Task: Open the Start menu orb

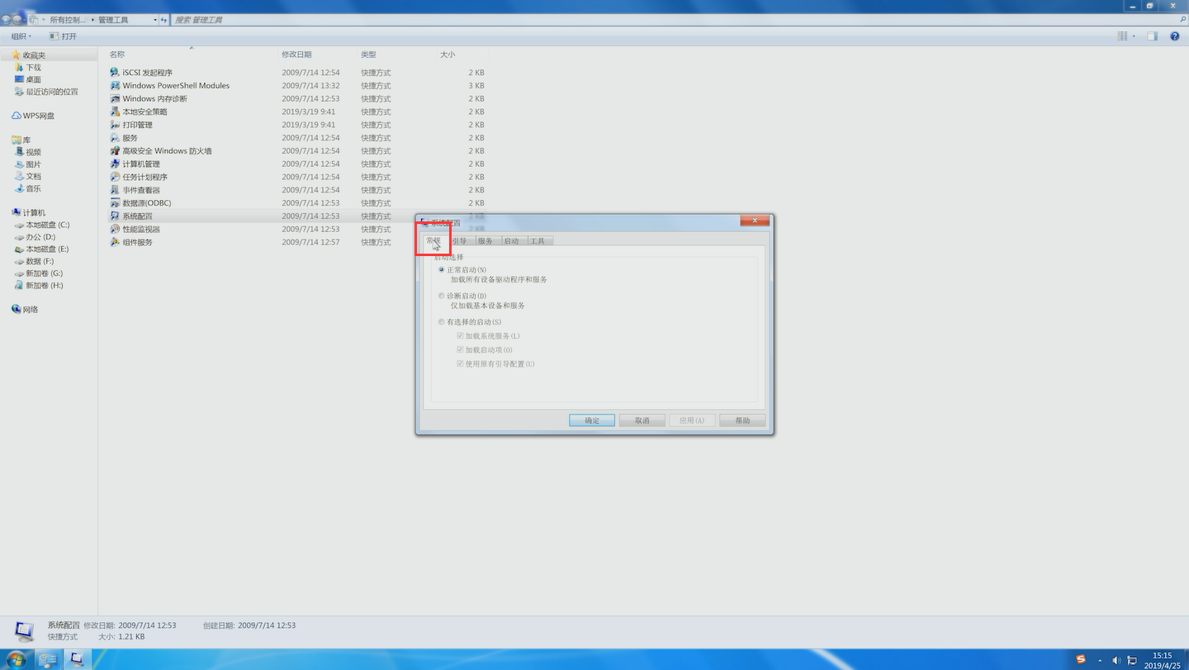Action: click(17, 659)
